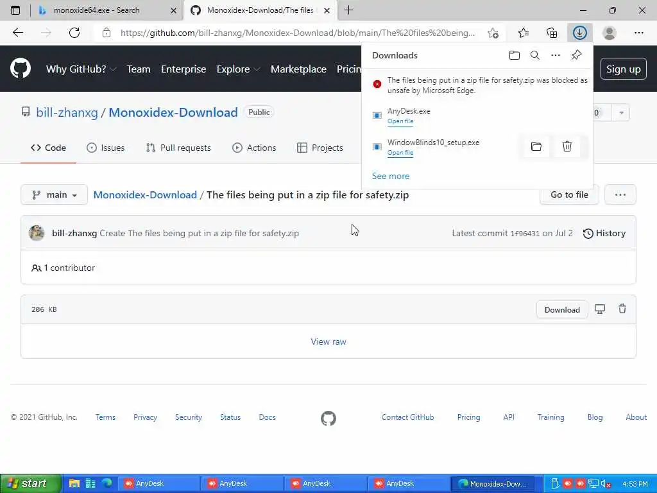The height and width of the screenshot is (493, 657).
Task: Click Team in GitHub header
Action: (x=139, y=69)
